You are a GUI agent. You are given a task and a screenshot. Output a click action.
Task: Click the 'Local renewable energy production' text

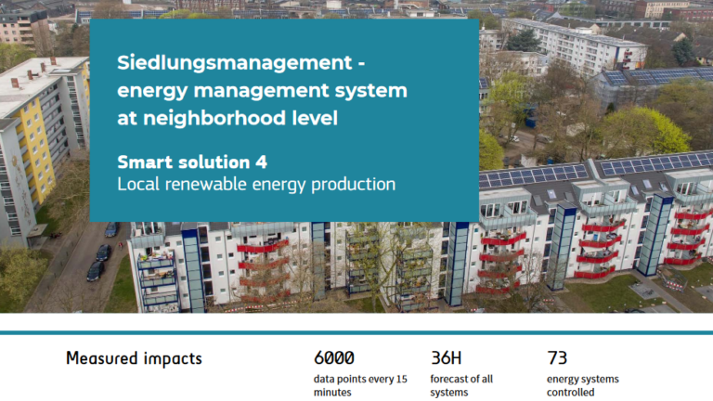coord(256,184)
